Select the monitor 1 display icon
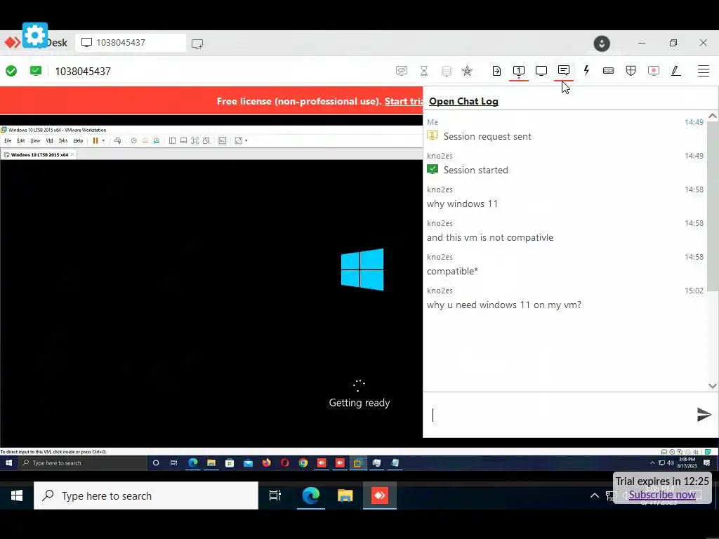The width and height of the screenshot is (719, 539). pos(519,71)
